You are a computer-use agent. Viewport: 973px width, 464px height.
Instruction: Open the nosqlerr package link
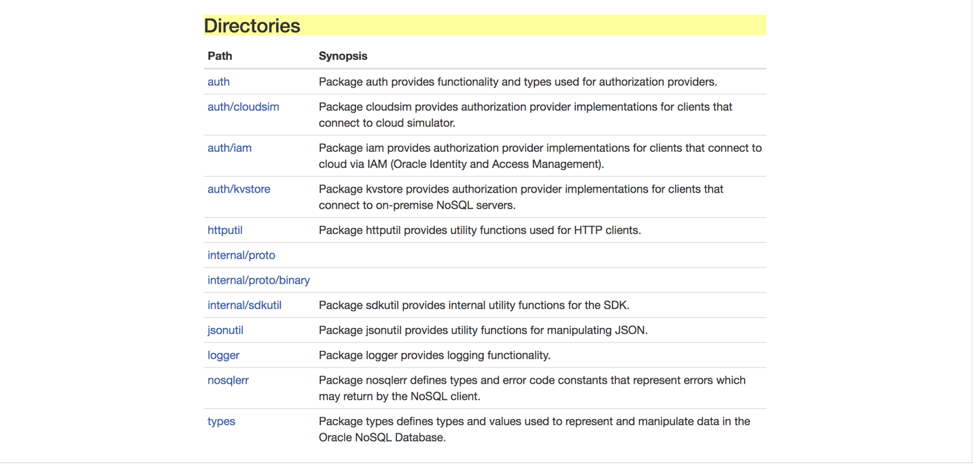pyautogui.click(x=228, y=380)
